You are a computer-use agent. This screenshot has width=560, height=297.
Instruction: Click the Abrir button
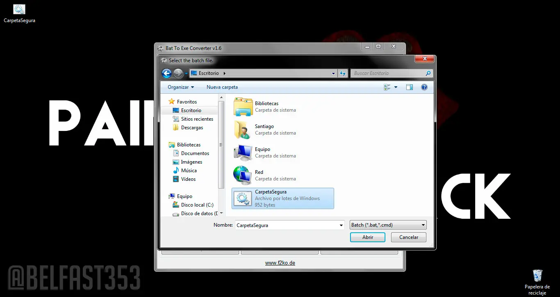(368, 237)
